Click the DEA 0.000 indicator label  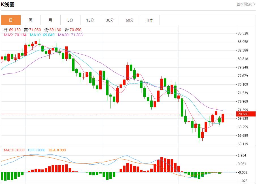pyautogui.click(x=58, y=150)
